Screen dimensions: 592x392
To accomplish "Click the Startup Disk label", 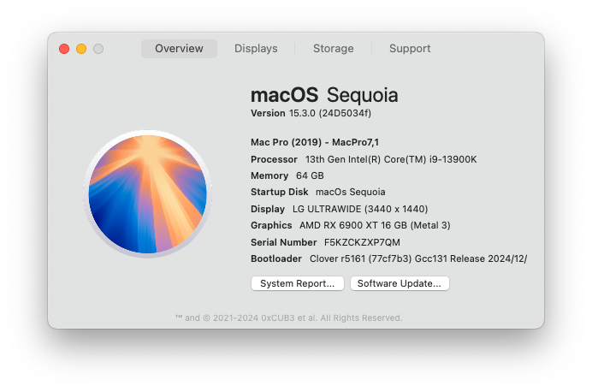I will tap(280, 192).
